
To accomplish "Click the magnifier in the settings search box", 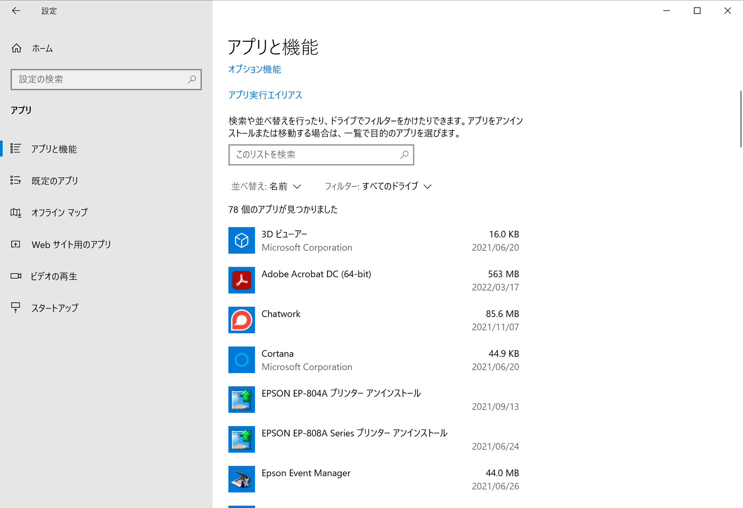I will [x=192, y=79].
